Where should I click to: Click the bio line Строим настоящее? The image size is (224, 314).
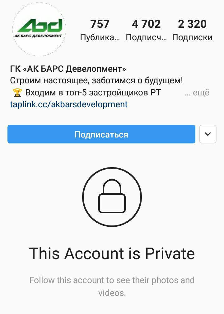pos(96,80)
